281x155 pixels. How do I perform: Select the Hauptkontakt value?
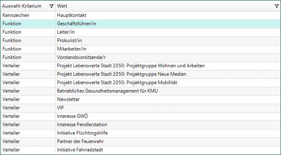pos(168,15)
